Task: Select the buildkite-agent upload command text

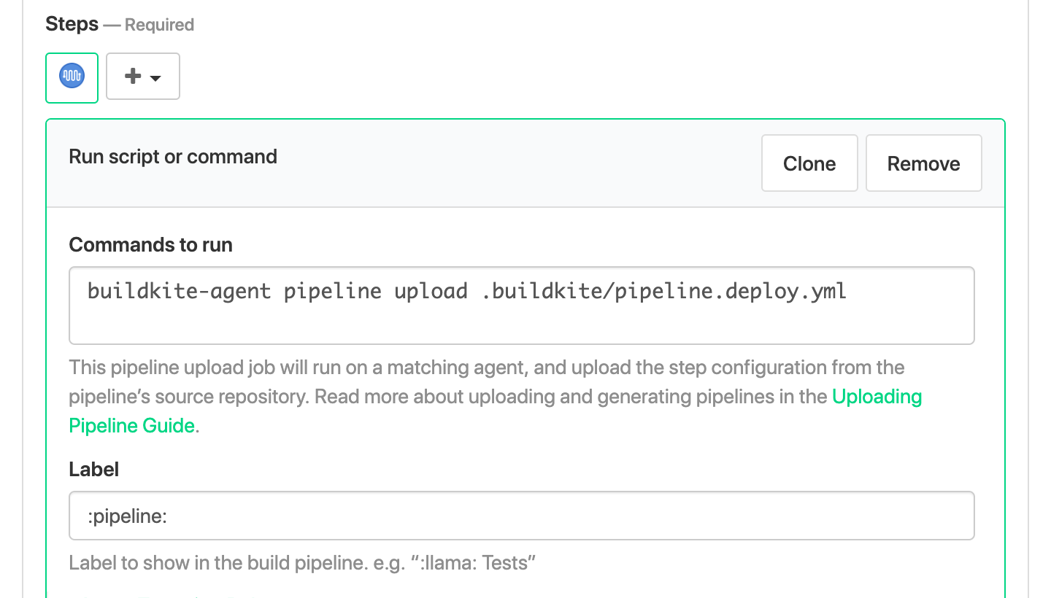Action: (x=466, y=291)
